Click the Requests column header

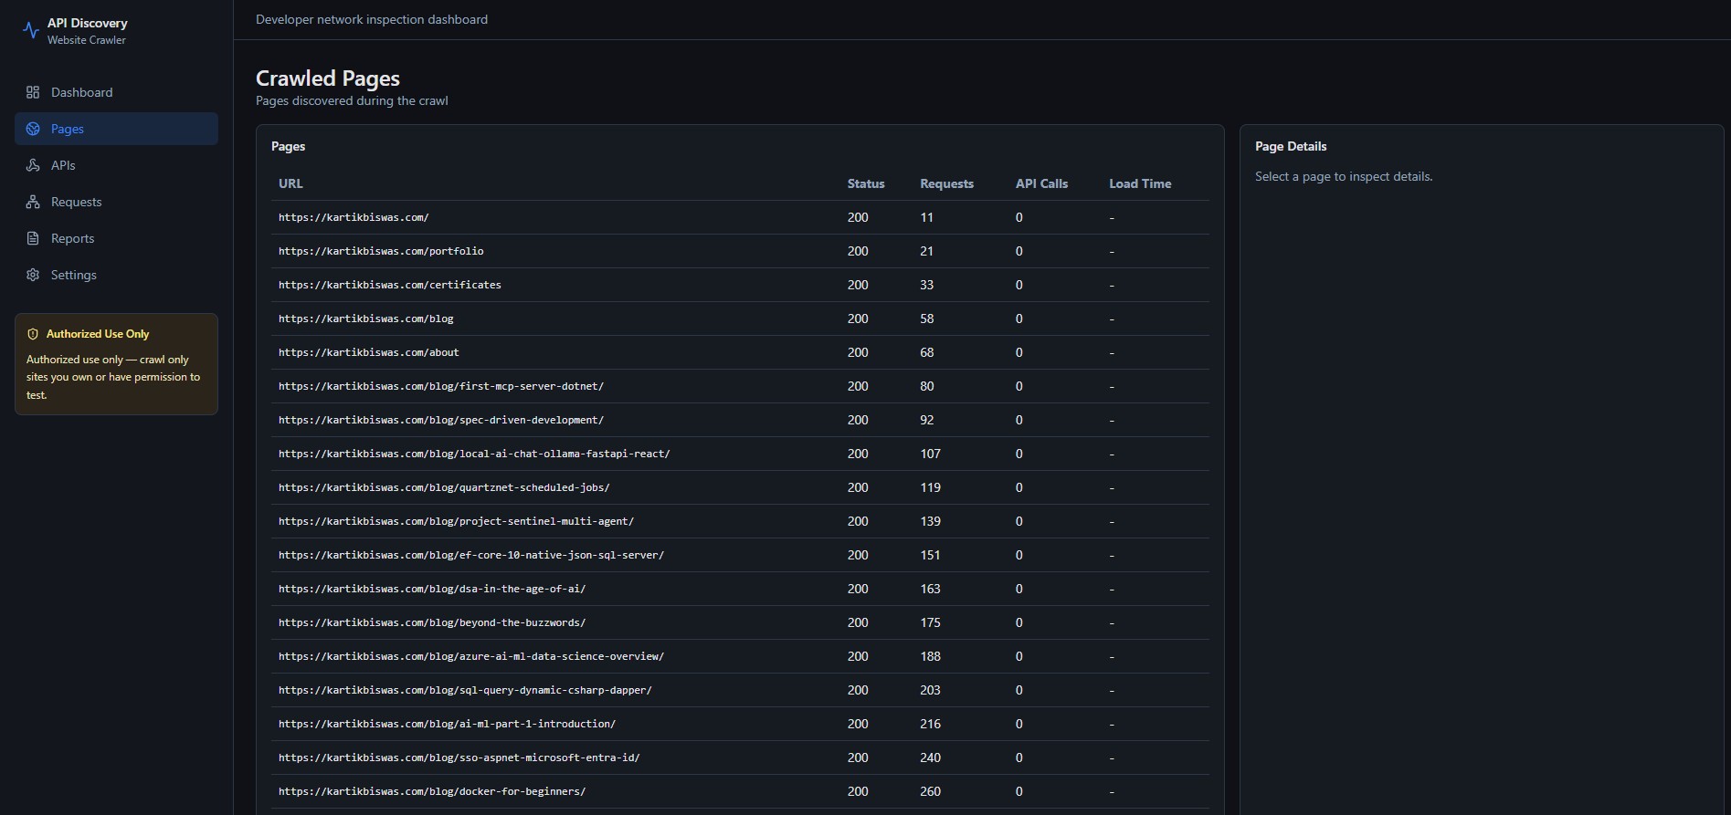tap(946, 183)
